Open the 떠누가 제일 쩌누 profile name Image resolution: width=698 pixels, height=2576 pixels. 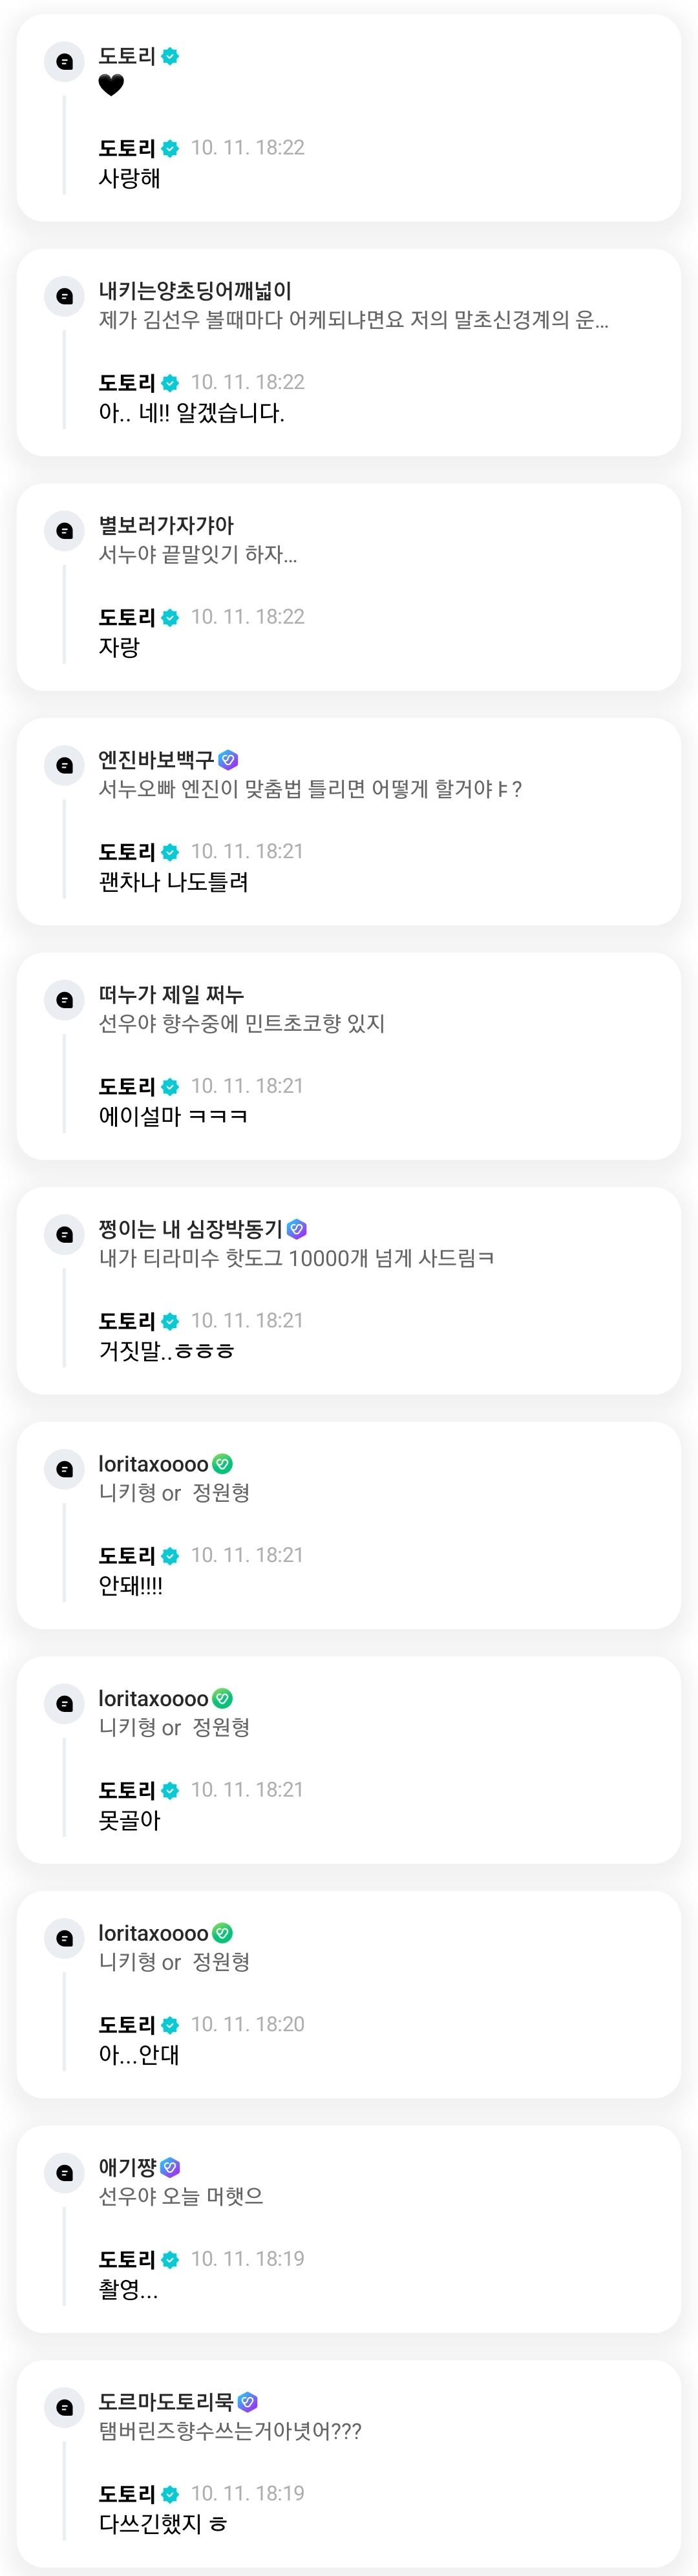click(171, 994)
